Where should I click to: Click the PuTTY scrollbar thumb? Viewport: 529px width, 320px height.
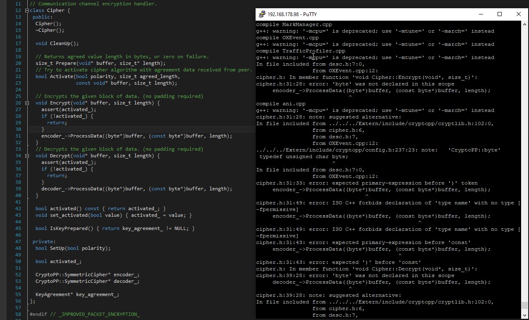point(524,306)
